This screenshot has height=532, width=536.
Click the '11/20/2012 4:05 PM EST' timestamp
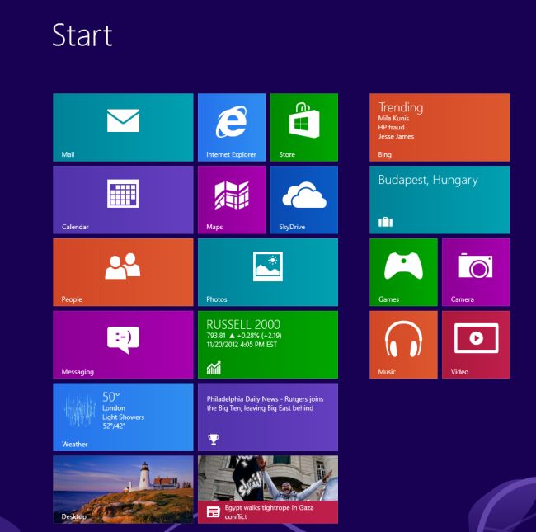242,345
